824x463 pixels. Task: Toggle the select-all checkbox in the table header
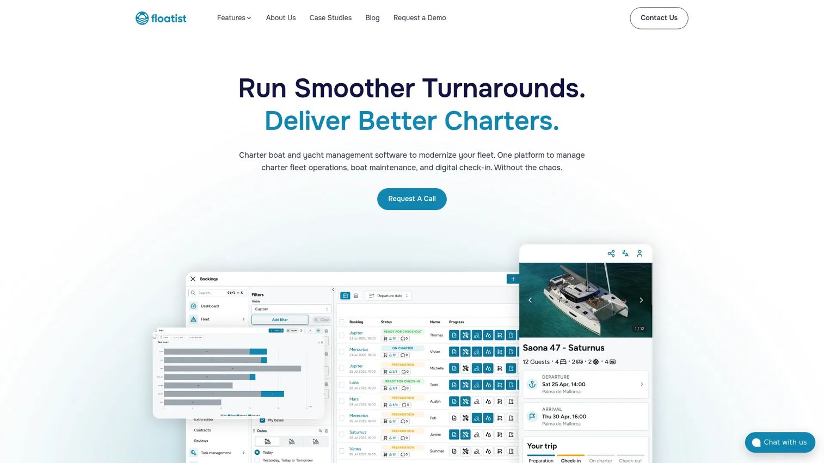(342, 322)
